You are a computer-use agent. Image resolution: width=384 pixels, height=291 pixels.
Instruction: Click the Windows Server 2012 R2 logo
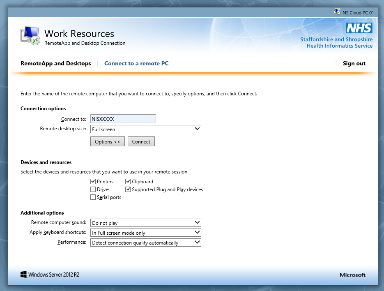tap(50, 275)
